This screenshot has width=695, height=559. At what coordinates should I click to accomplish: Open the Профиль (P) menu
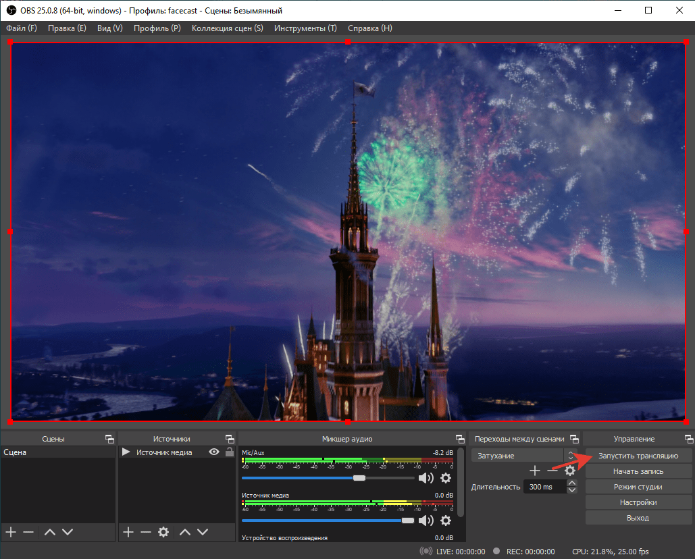157,28
